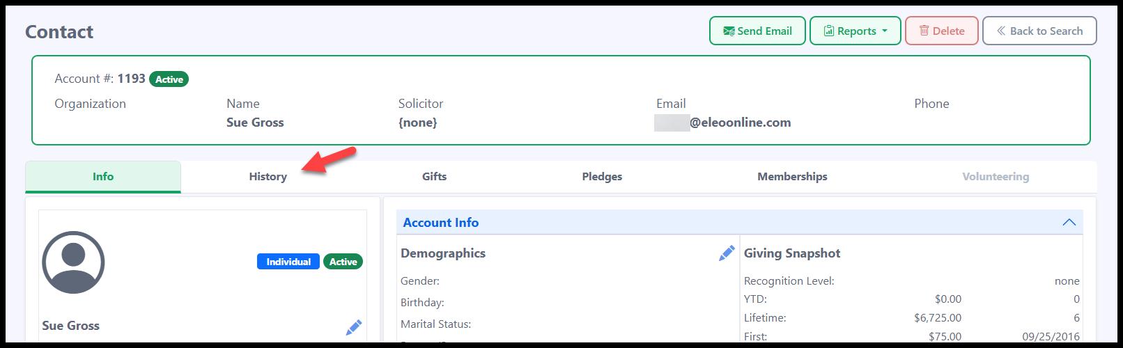Select the Pledges tab
The height and width of the screenshot is (348, 1123).
pos(602,177)
